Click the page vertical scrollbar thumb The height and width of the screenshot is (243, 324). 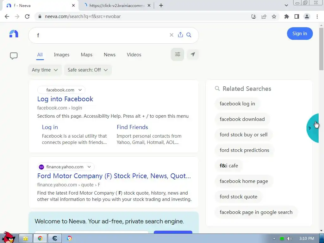click(x=321, y=49)
